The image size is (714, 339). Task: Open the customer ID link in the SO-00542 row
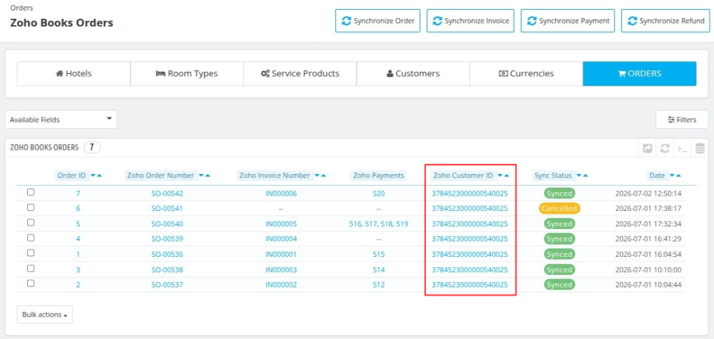[469, 194]
